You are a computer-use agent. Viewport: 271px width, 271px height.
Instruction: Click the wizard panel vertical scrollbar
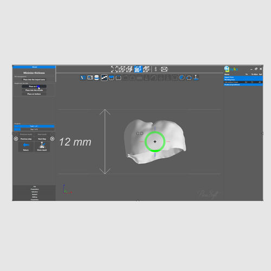coord(56,74)
